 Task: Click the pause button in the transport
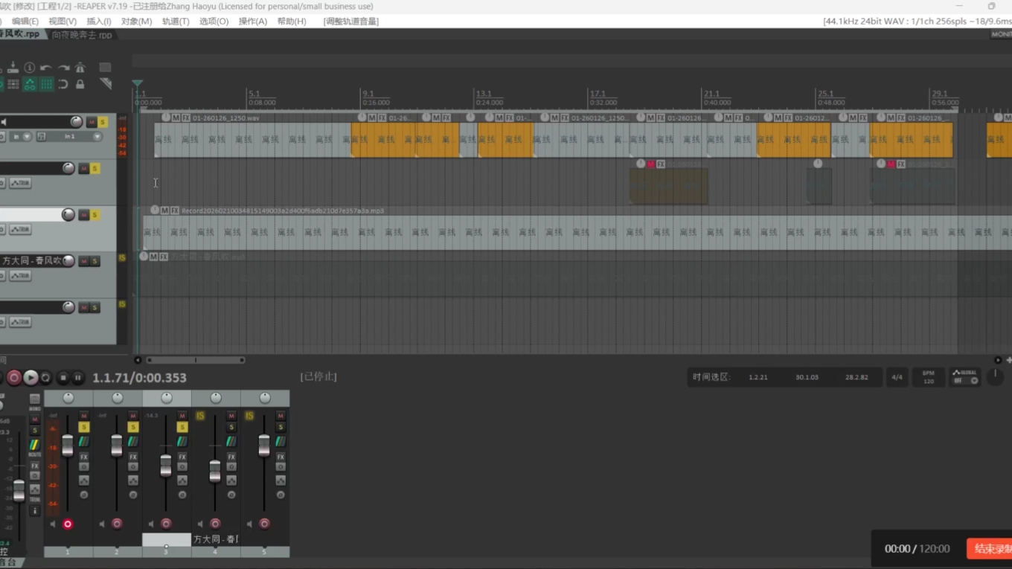(77, 378)
